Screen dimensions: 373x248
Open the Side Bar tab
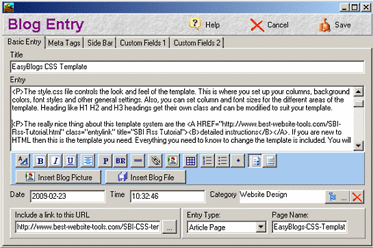(x=100, y=43)
